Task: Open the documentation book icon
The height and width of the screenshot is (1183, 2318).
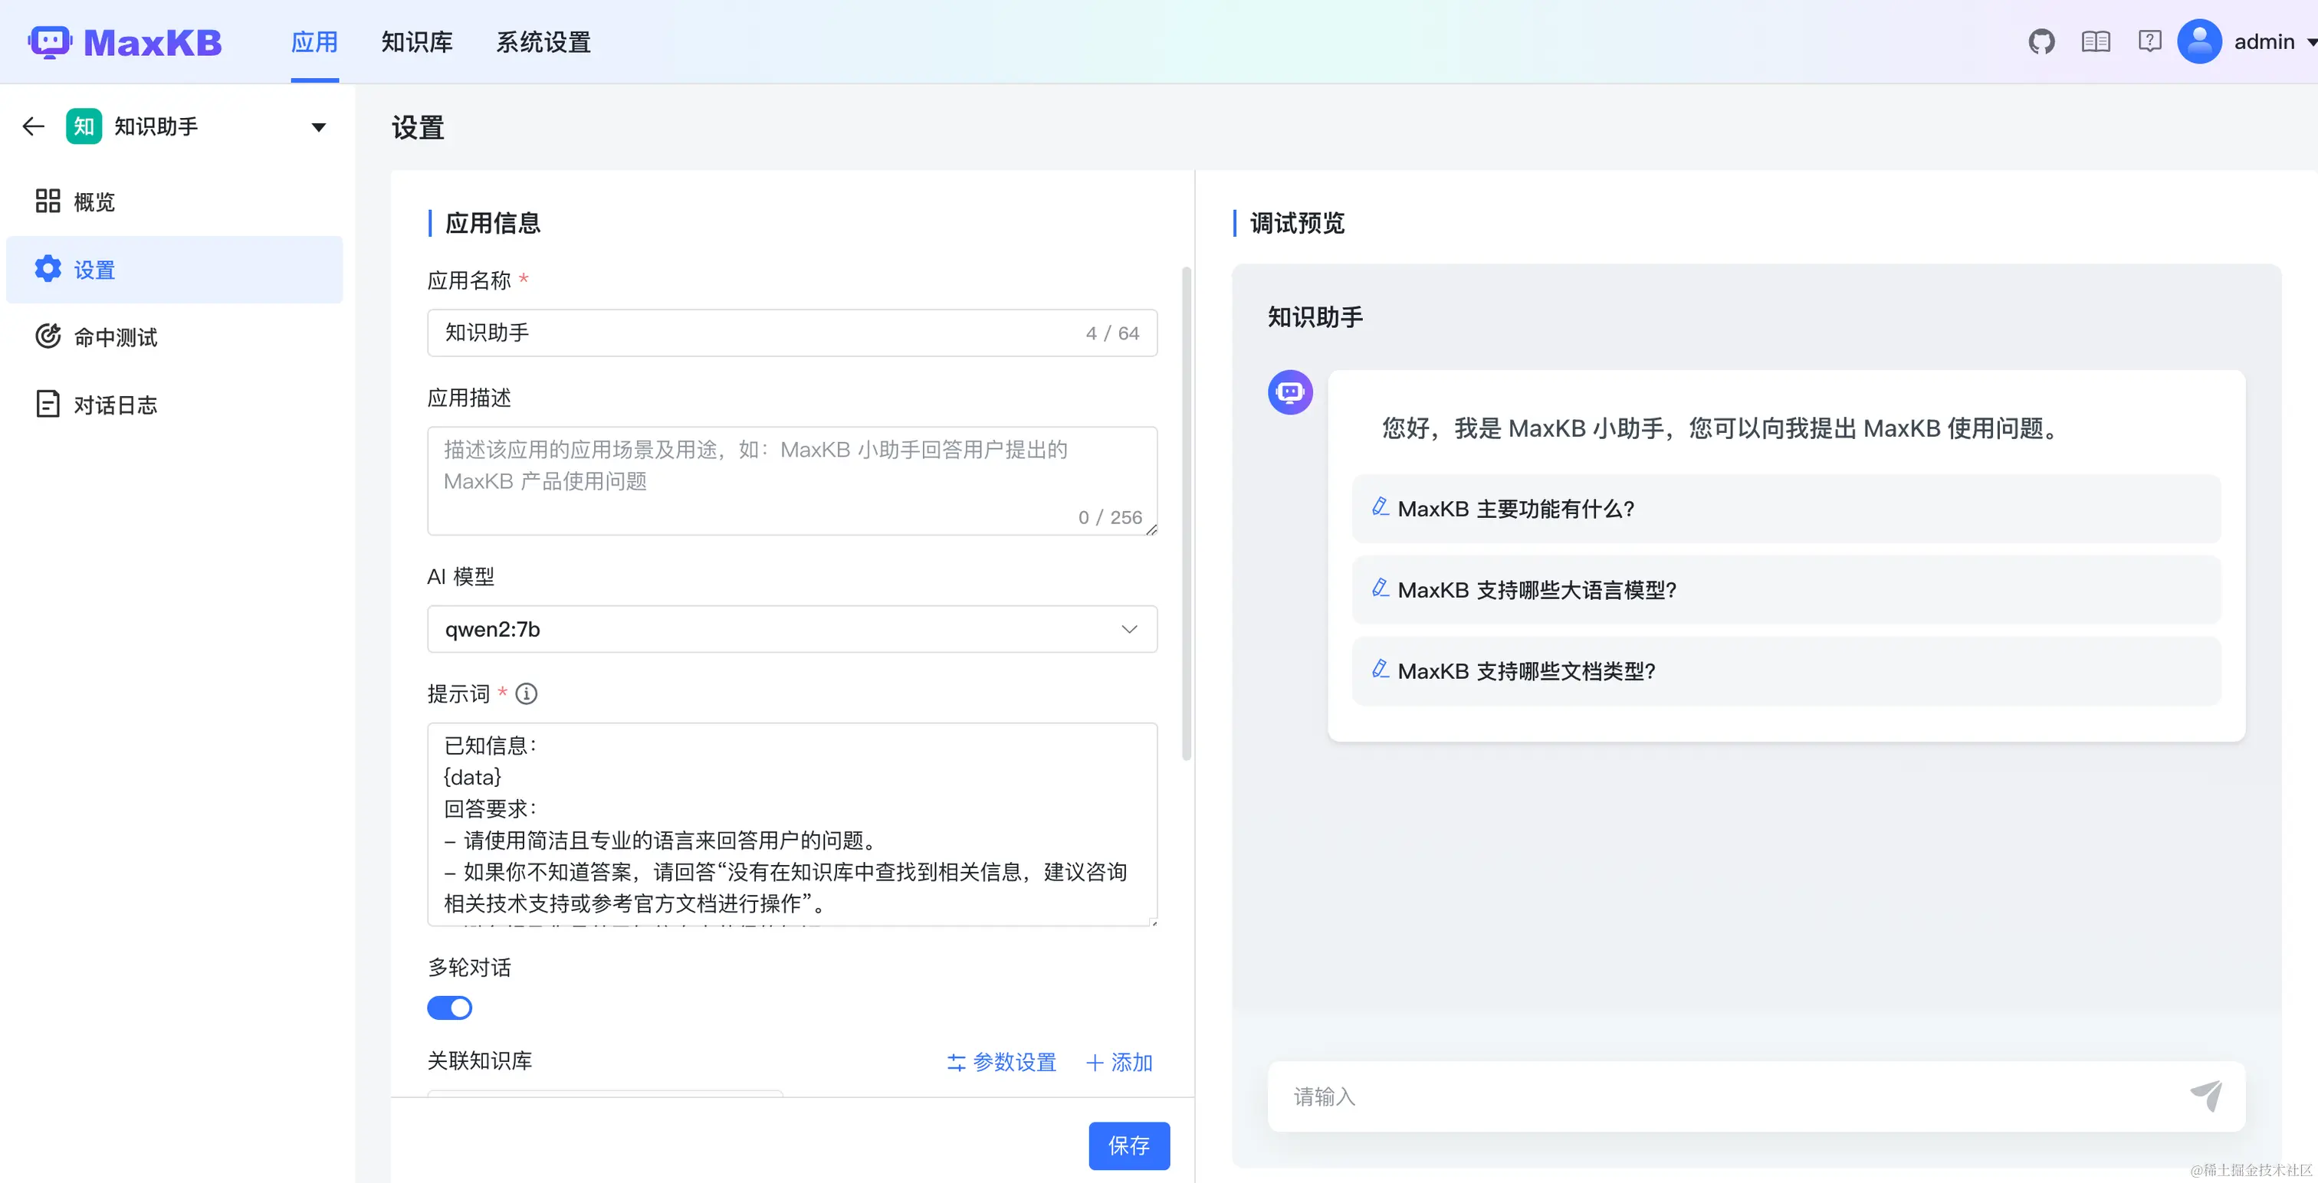Action: pyautogui.click(x=2095, y=41)
